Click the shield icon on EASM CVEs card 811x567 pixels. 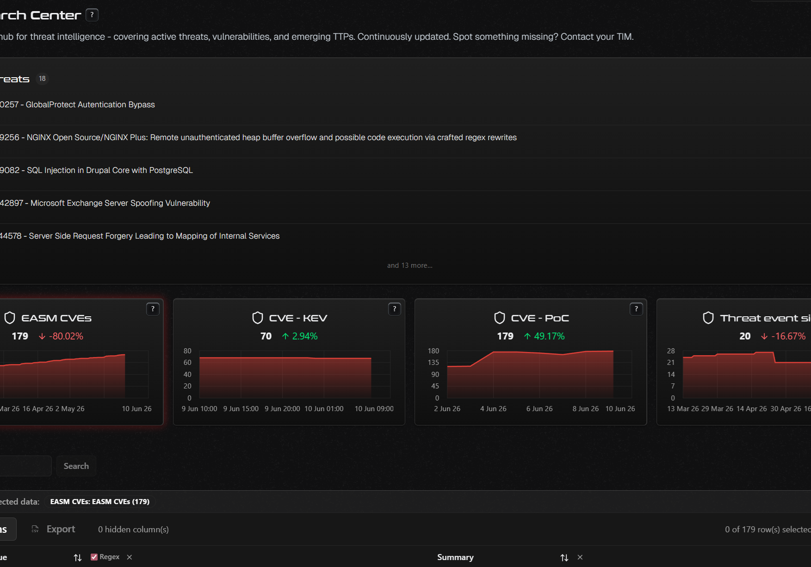(10, 318)
